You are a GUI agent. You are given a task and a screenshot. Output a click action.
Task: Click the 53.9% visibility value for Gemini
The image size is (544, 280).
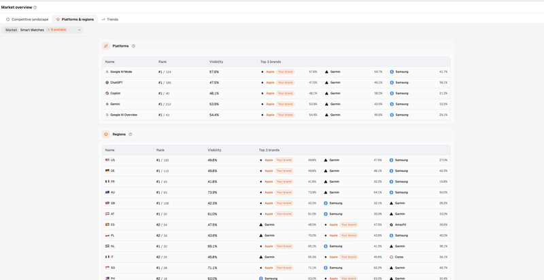coord(214,104)
